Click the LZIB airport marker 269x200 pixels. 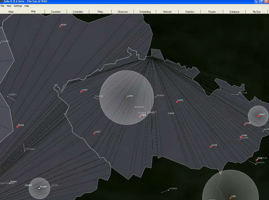pyautogui.click(x=231, y=197)
